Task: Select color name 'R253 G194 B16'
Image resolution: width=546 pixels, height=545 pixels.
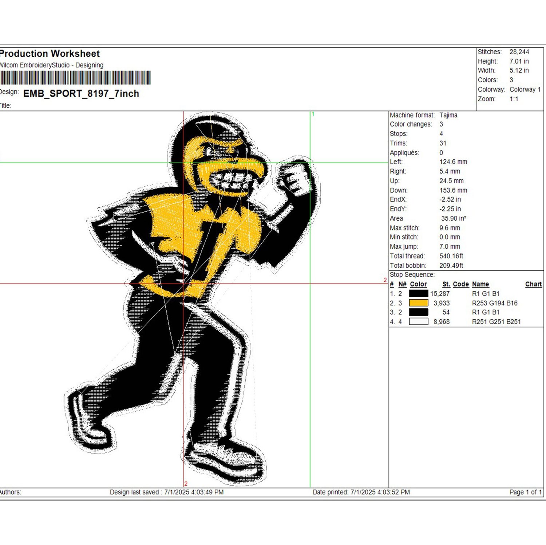Action: point(495,303)
